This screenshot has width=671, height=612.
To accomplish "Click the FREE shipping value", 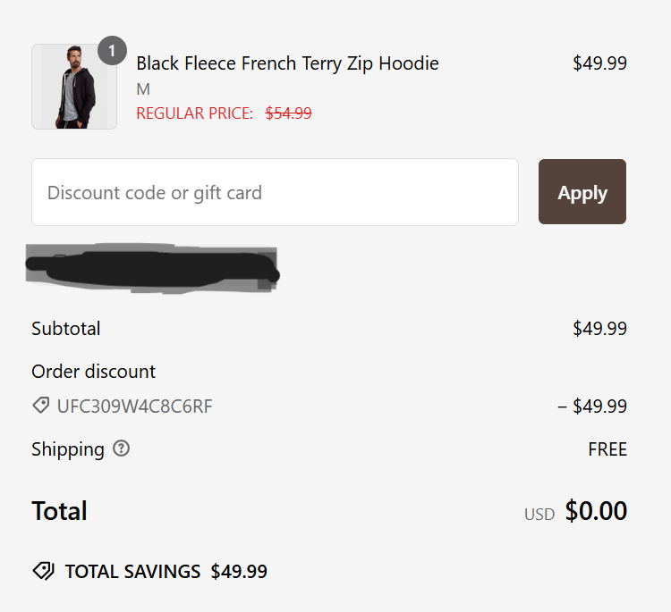I will click(x=607, y=449).
